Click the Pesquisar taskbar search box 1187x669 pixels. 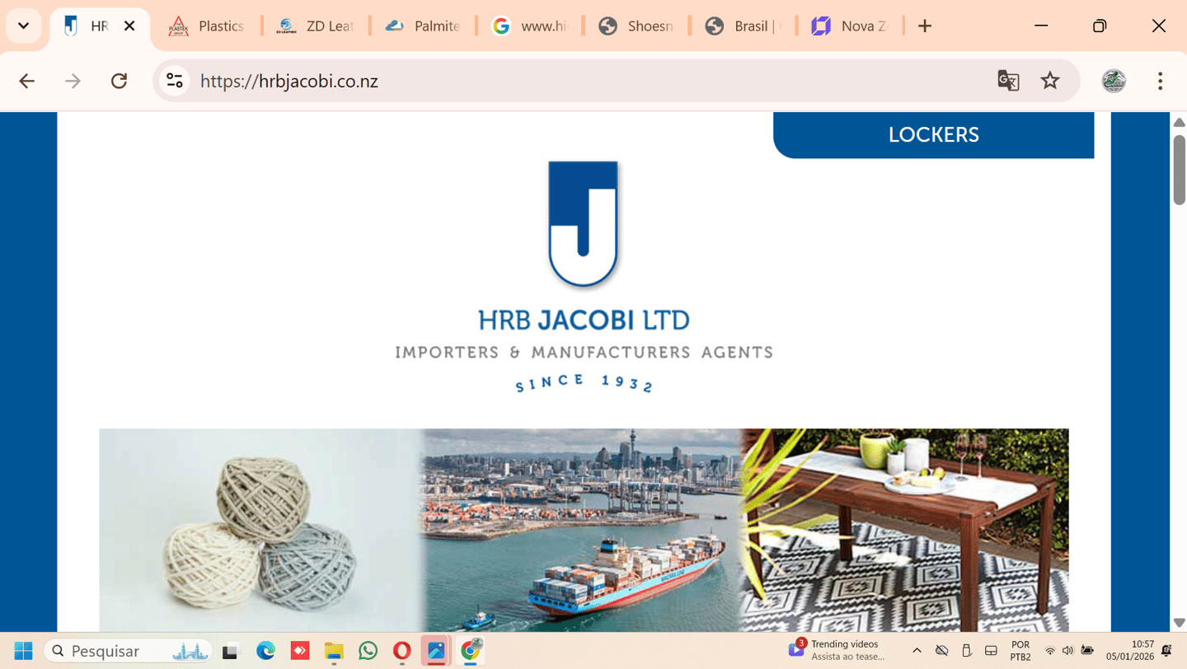(x=128, y=651)
